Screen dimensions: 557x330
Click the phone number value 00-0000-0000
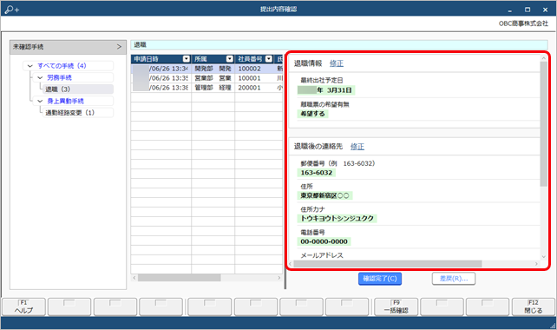click(x=324, y=241)
